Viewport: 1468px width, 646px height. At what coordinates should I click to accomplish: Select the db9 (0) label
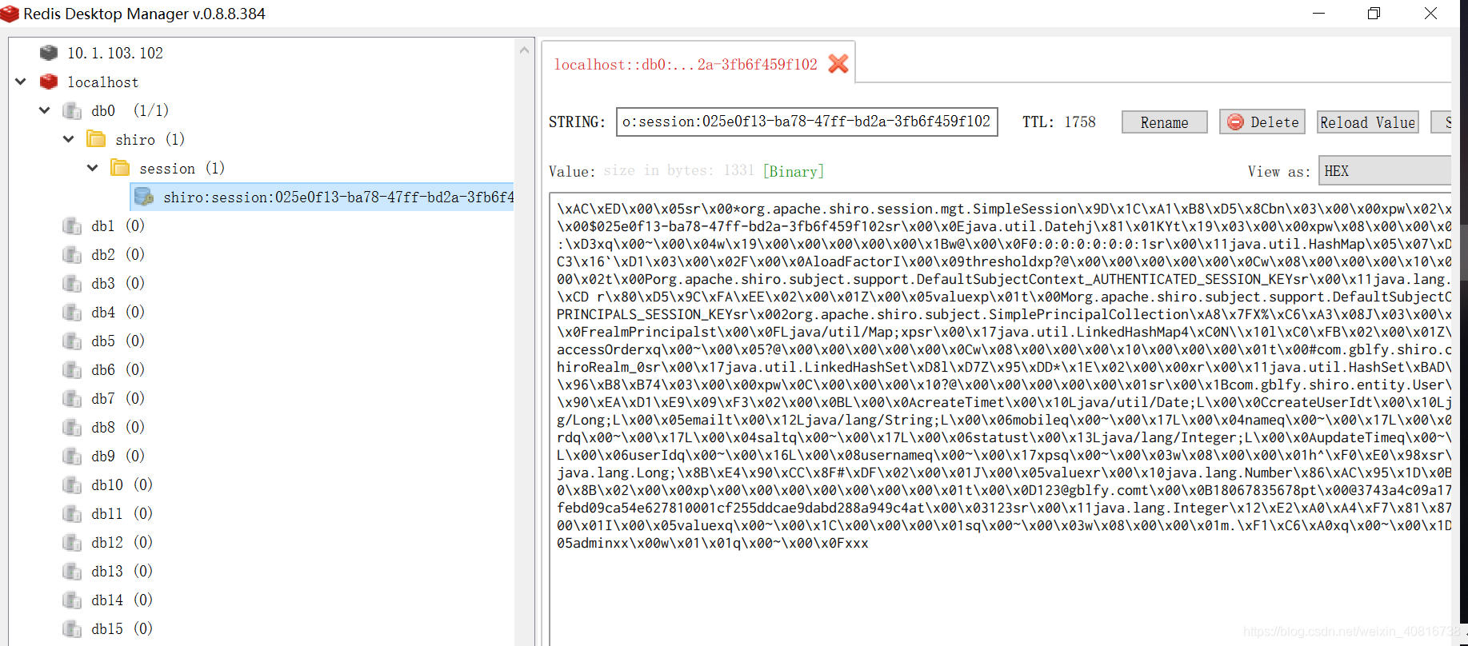[118, 456]
